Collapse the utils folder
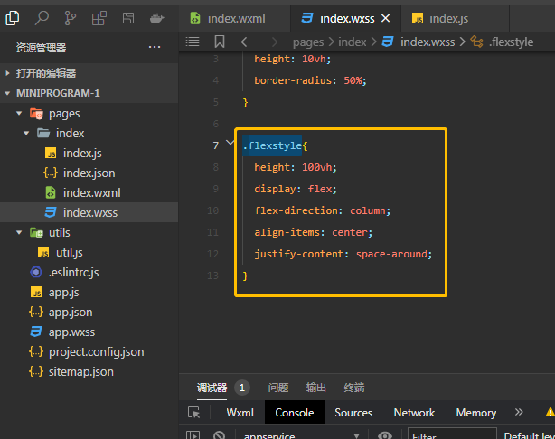 (19, 232)
